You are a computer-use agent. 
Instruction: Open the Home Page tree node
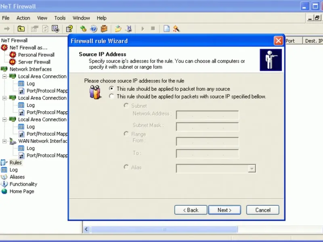22,191
